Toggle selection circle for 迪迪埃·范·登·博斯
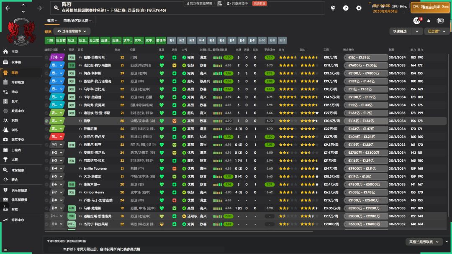This screenshot has width=452, height=254. click(x=47, y=113)
